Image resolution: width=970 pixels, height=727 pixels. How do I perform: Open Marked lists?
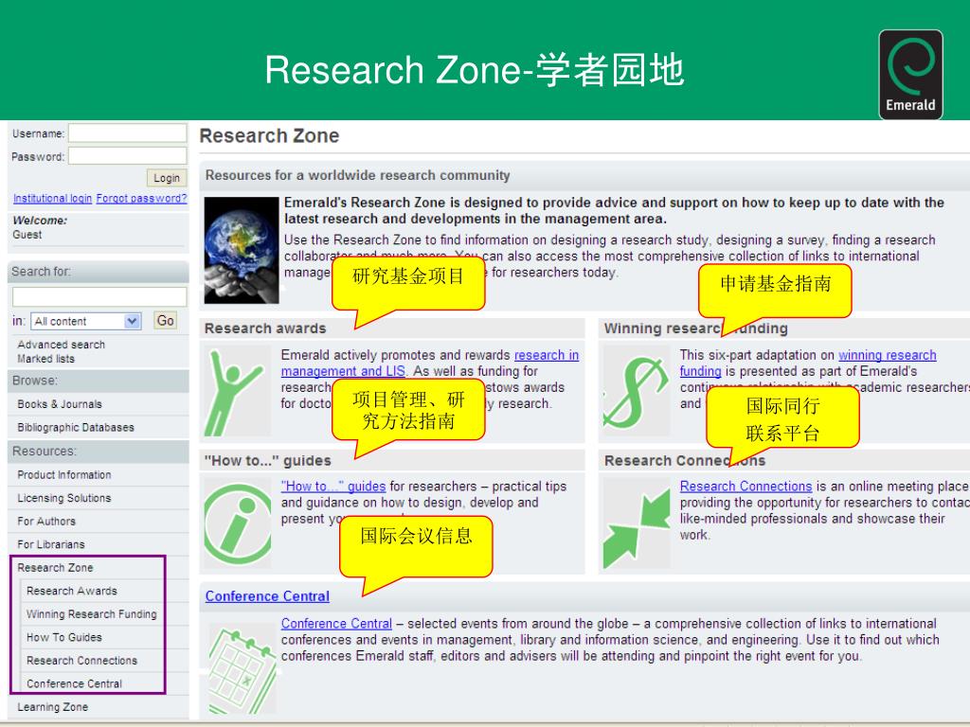pyautogui.click(x=45, y=359)
